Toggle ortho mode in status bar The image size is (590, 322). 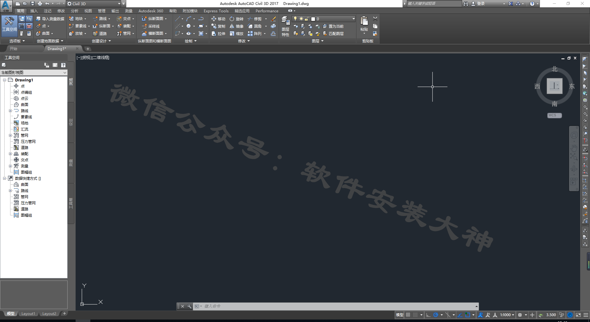(428, 315)
